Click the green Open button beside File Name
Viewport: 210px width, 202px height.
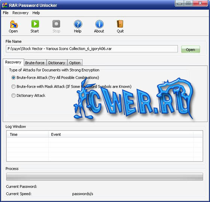(190, 49)
